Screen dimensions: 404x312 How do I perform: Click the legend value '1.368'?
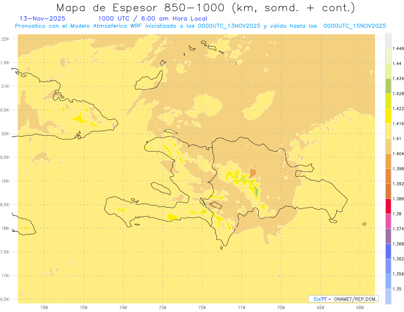pyautogui.click(x=398, y=244)
